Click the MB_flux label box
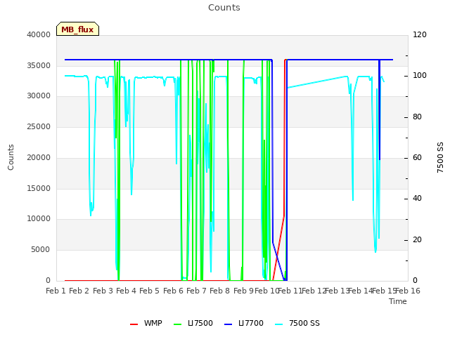This screenshot has width=450, height=337. (x=77, y=29)
